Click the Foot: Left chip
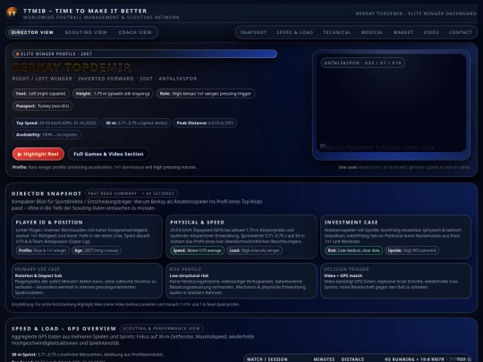The image size is (483, 362). tap(40, 94)
